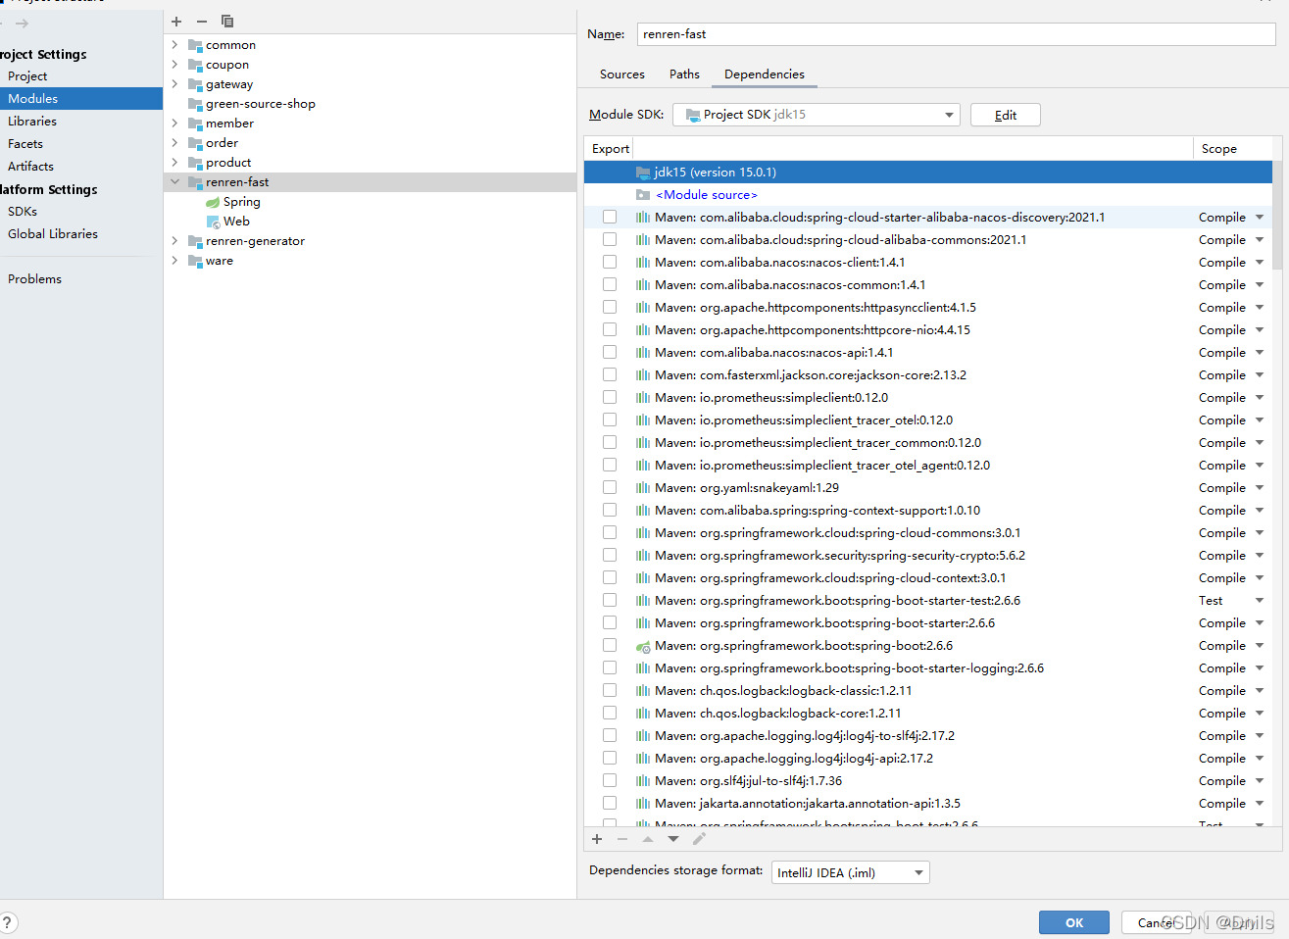Open scope dropdown for nacos-discovery

click(x=1260, y=218)
